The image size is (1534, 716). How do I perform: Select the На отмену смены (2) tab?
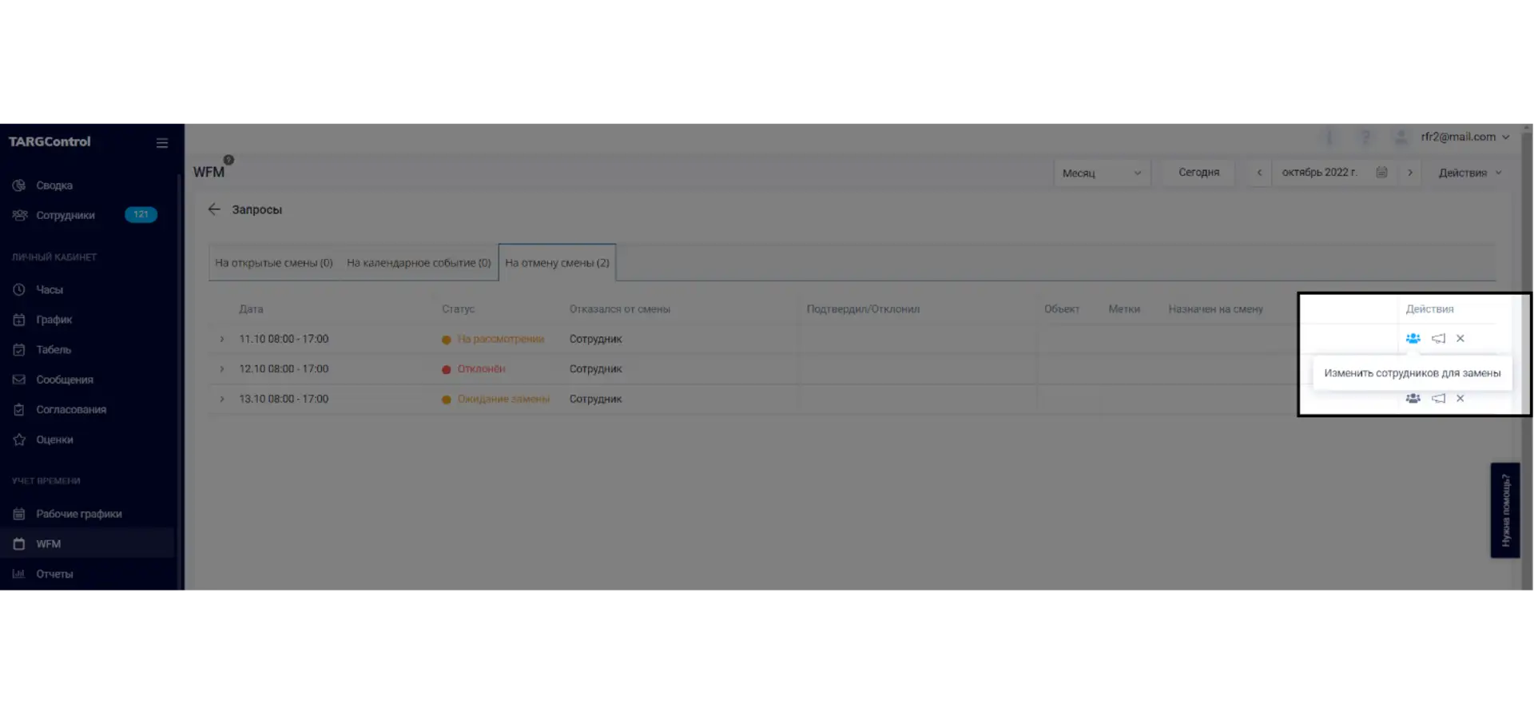pyautogui.click(x=557, y=263)
